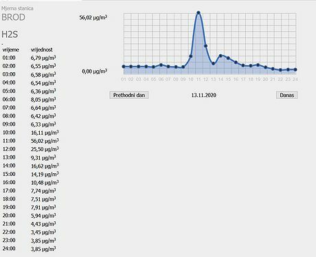Select the 12:00 data point on chart
316x257 pixels.
205,46
